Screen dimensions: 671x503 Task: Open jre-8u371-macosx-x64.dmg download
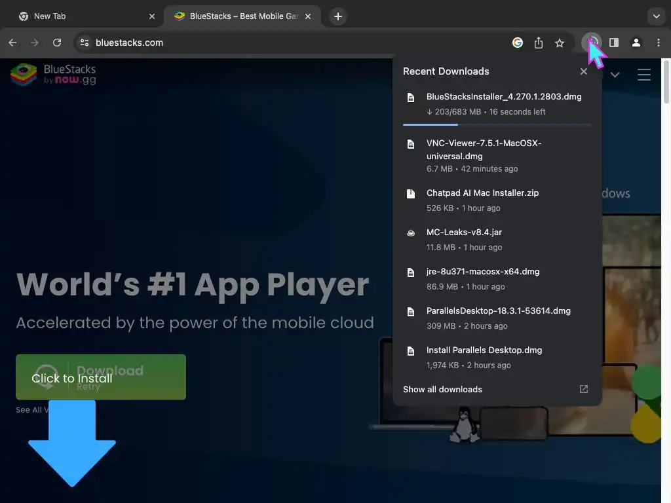click(497, 279)
